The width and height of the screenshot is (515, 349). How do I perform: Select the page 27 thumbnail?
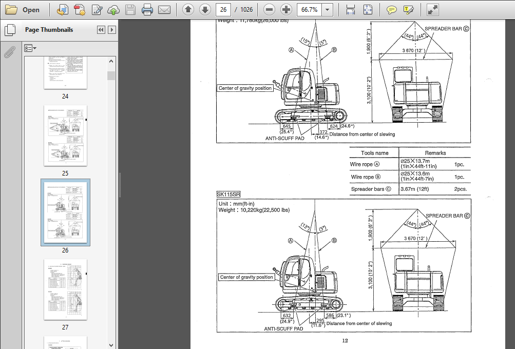(65, 289)
